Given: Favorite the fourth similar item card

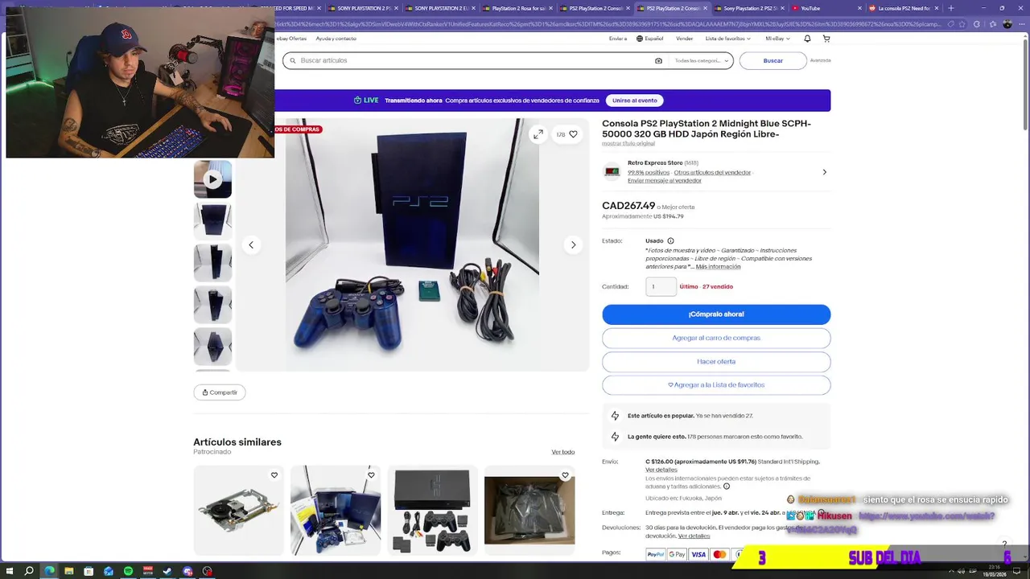Looking at the screenshot, I should pos(565,475).
